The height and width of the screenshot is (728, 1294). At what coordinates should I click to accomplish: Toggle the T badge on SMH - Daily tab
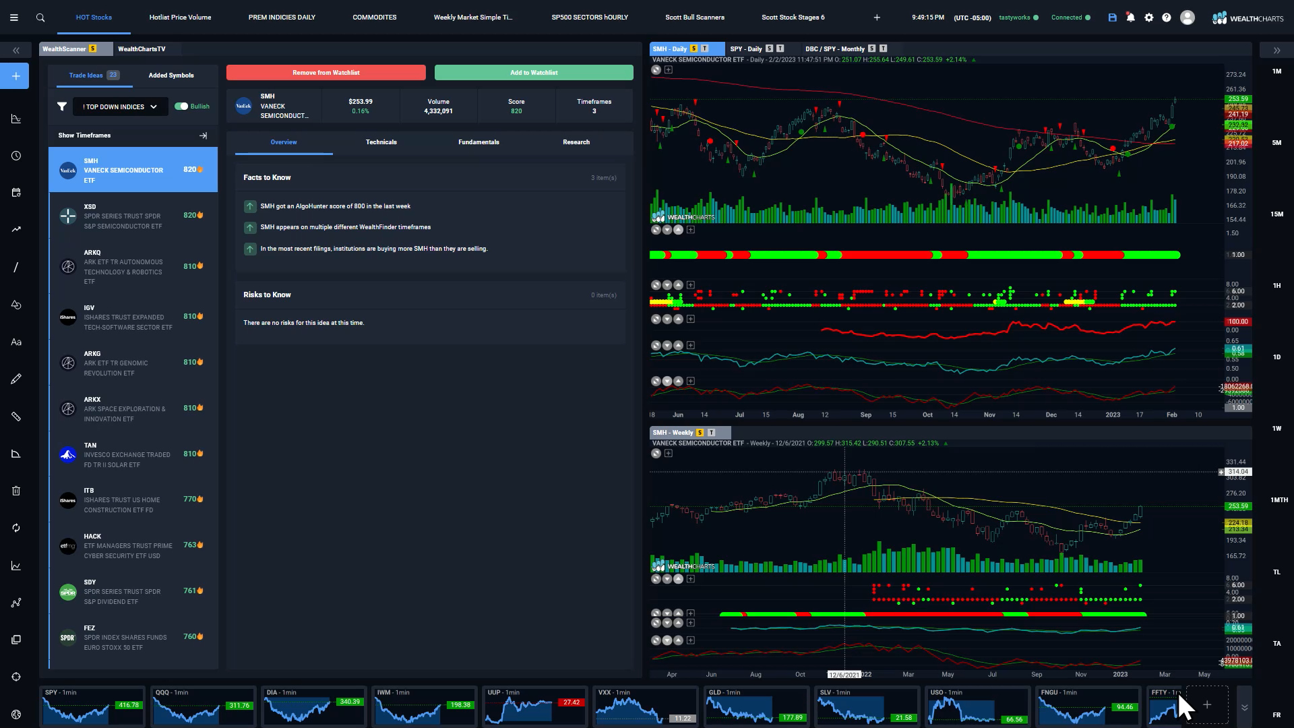click(705, 49)
